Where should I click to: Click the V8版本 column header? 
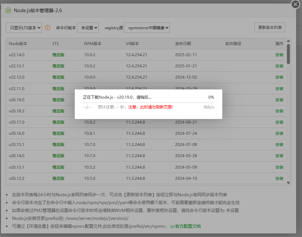point(132,44)
